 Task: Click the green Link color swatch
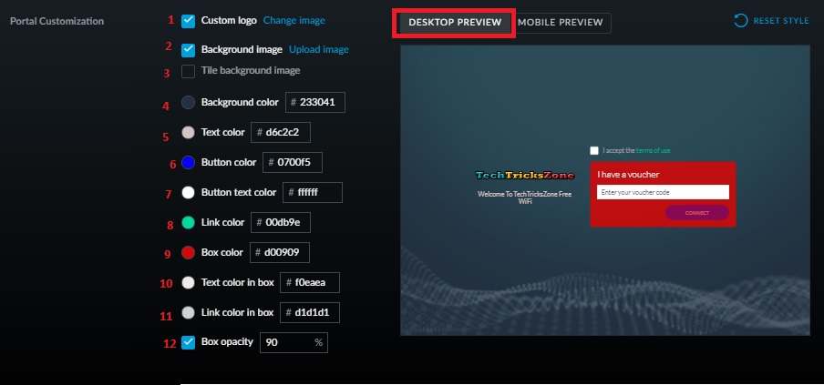point(188,223)
